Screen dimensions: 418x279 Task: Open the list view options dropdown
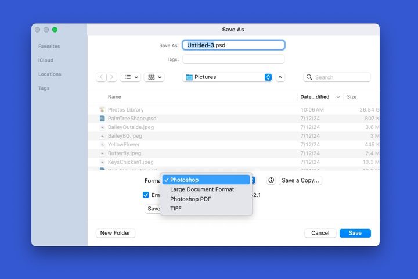point(131,77)
